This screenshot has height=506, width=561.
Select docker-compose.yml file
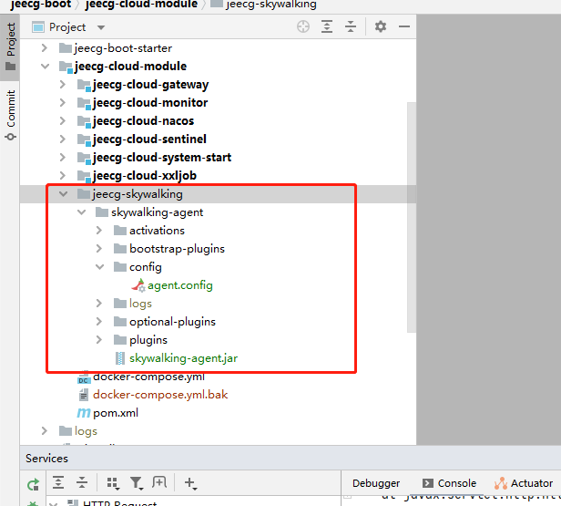click(x=148, y=377)
